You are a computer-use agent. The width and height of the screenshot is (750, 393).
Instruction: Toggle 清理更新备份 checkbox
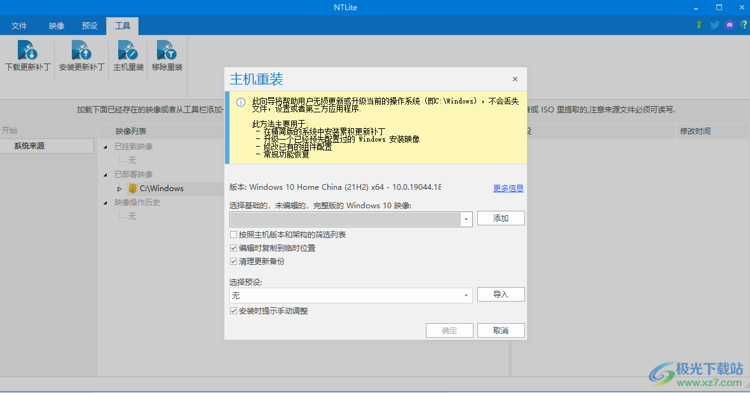(233, 262)
